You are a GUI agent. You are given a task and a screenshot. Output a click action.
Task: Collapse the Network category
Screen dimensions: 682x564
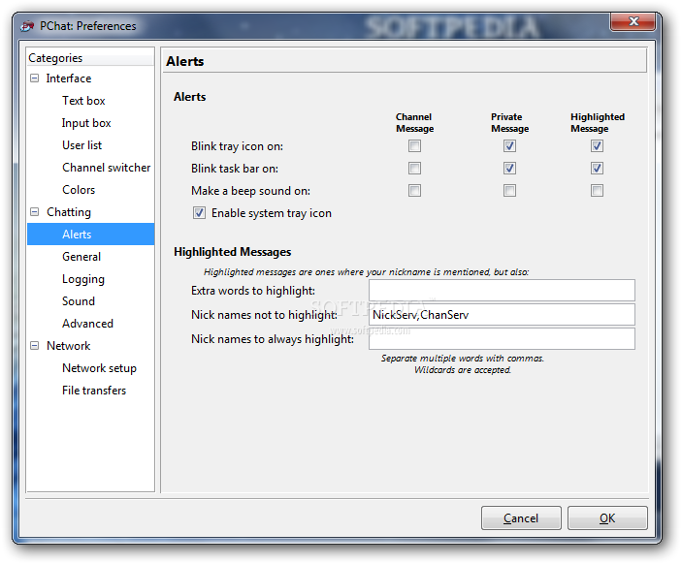[x=34, y=346]
